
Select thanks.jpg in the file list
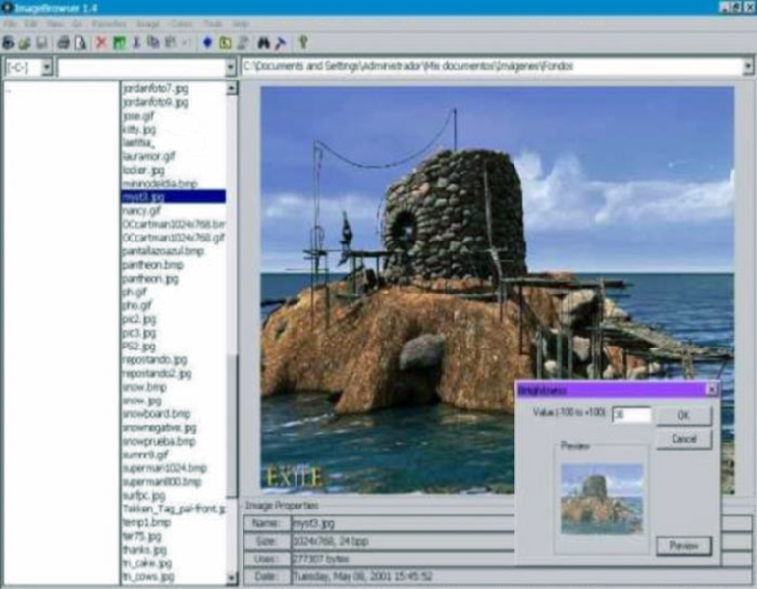[x=144, y=550]
